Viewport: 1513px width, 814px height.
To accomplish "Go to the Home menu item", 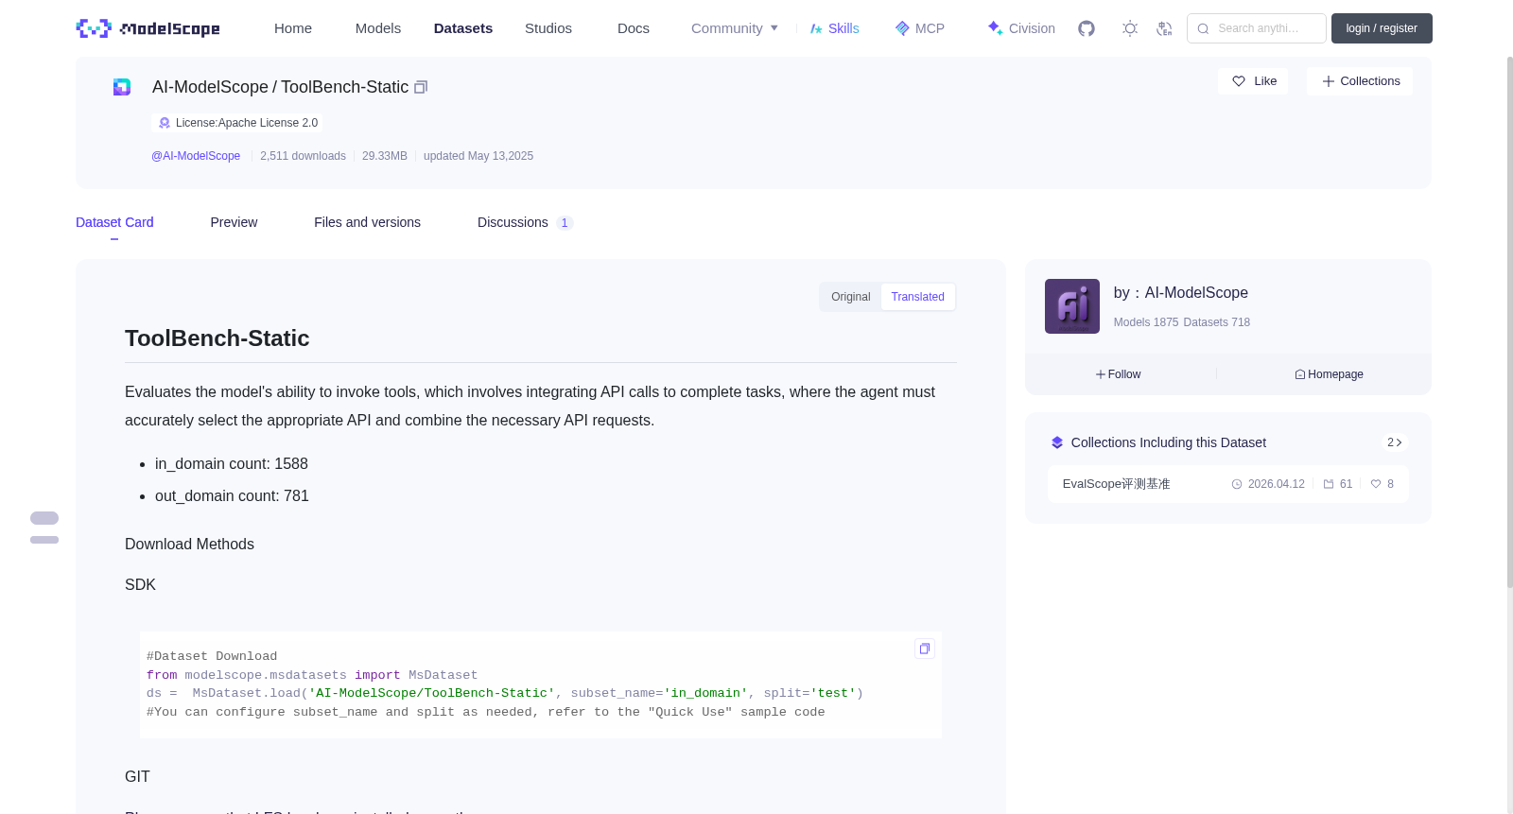I will [x=293, y=28].
